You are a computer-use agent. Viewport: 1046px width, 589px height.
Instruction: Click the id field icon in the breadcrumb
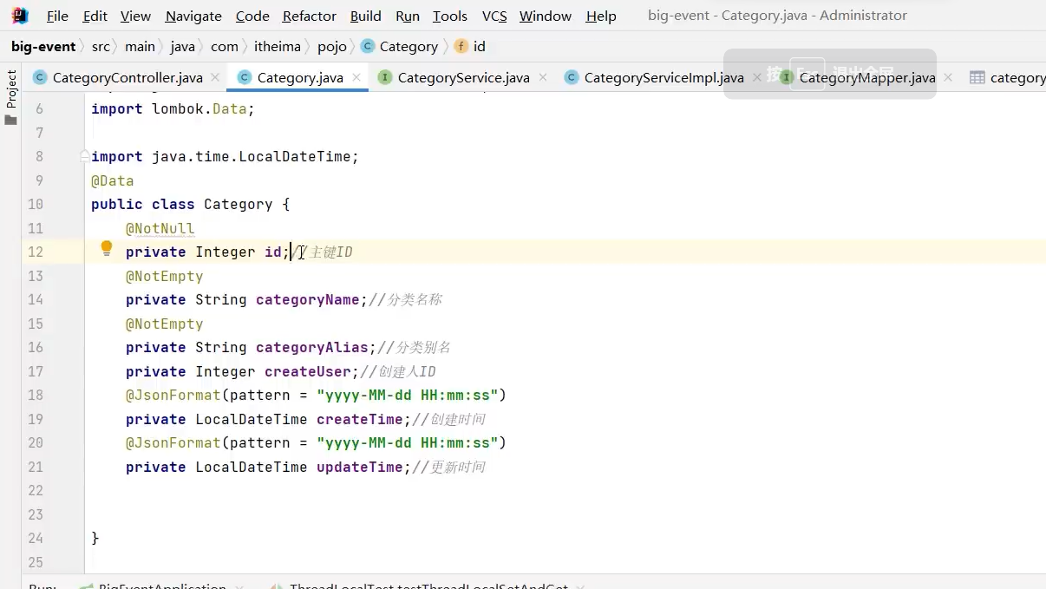point(461,46)
